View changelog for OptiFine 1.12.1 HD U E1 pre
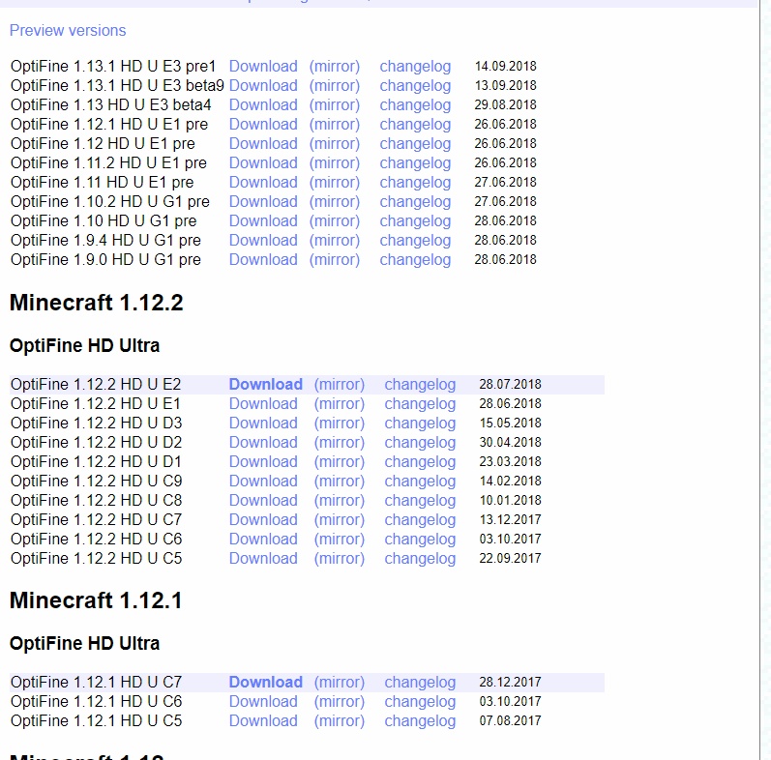 click(x=415, y=124)
